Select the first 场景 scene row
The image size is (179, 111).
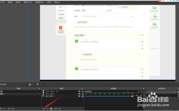click(20, 92)
